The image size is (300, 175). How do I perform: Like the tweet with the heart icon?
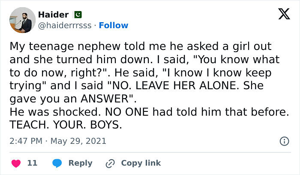15,163
